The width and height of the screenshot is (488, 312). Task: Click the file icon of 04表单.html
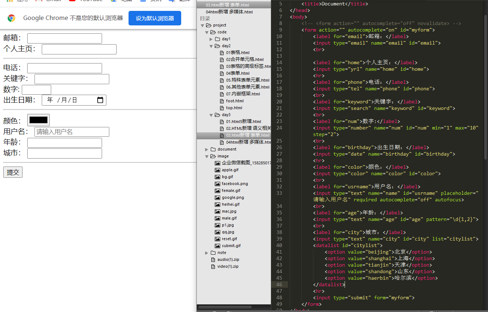click(x=222, y=74)
